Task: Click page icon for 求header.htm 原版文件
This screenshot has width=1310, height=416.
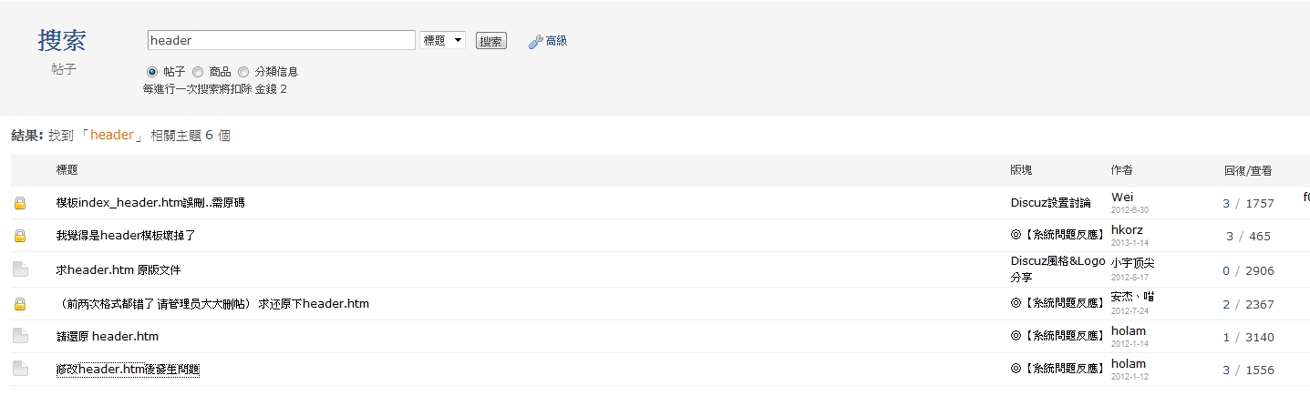Action: (20, 269)
